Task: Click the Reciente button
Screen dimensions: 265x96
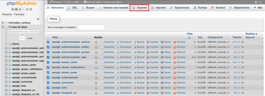Action: [7, 14]
